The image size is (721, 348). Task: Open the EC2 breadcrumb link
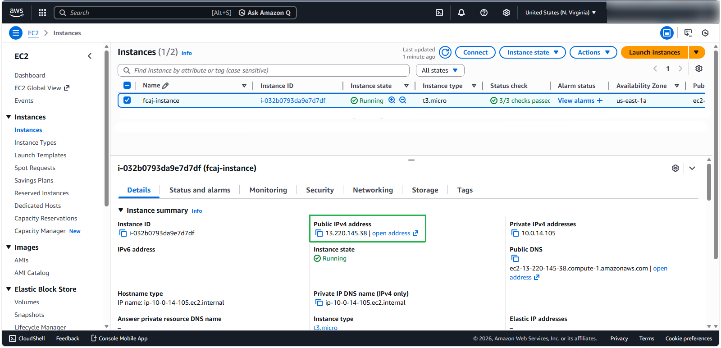click(x=33, y=33)
